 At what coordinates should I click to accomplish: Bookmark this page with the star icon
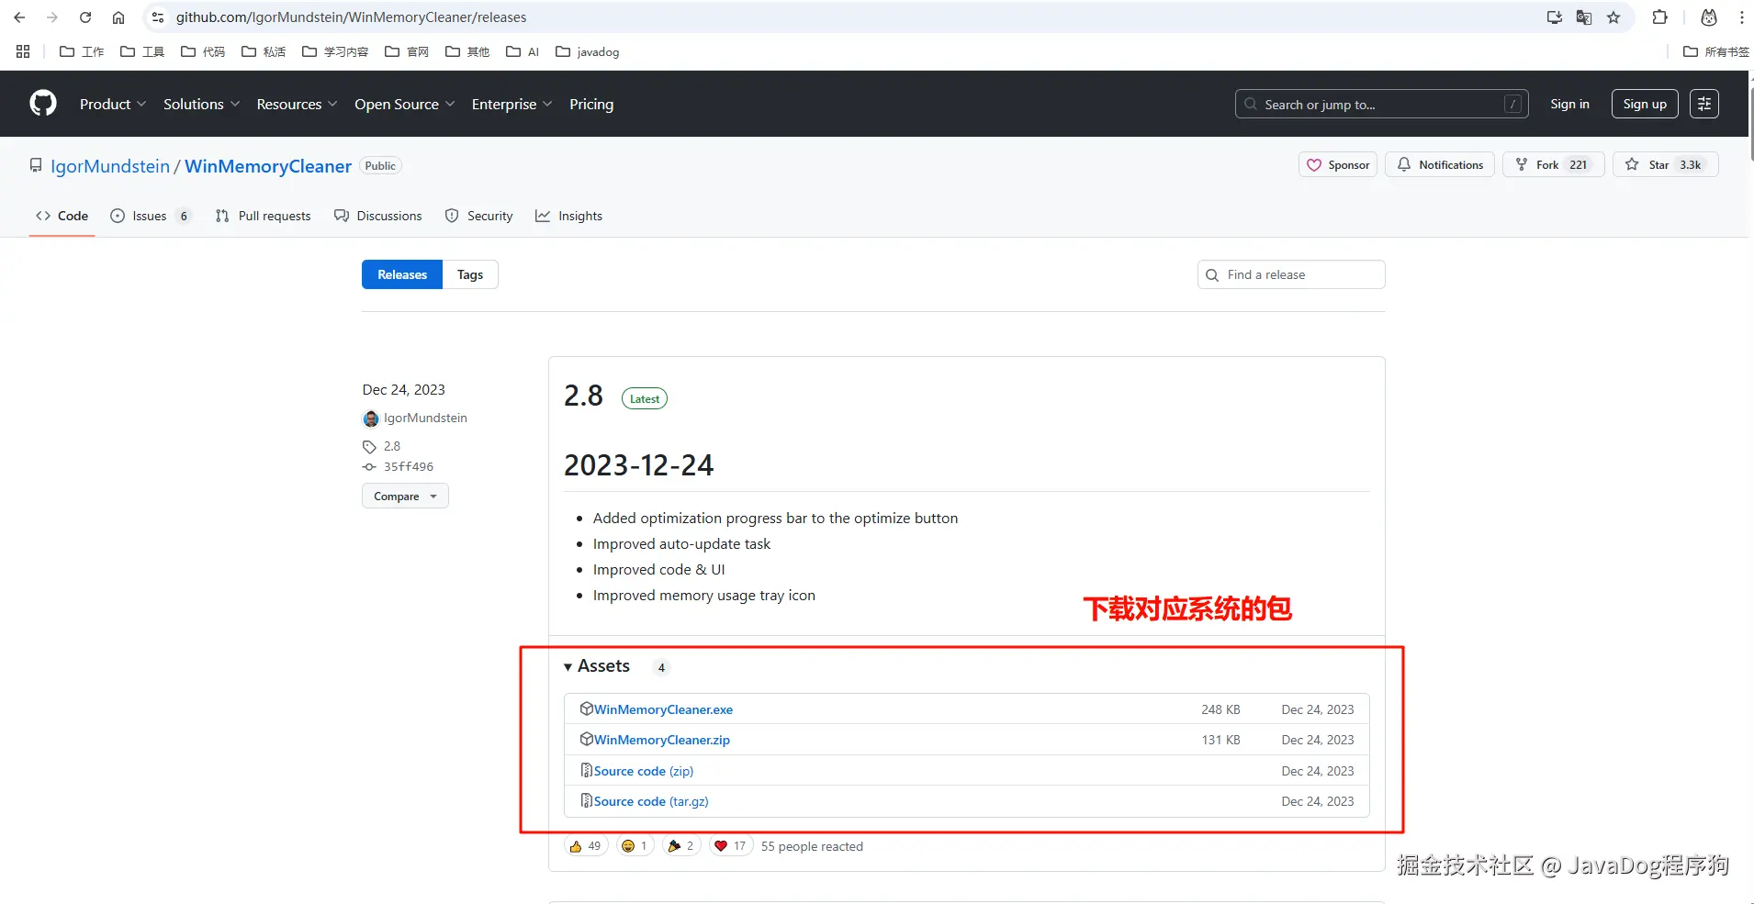(x=1613, y=17)
